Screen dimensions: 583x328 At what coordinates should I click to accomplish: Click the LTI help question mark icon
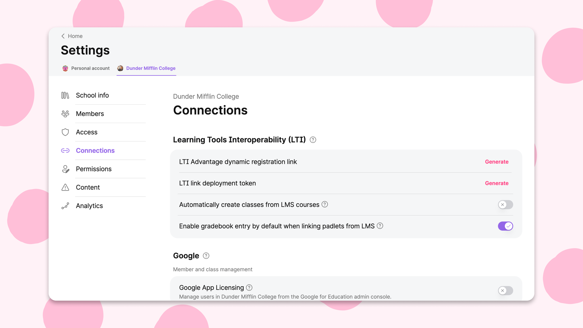[x=313, y=140]
